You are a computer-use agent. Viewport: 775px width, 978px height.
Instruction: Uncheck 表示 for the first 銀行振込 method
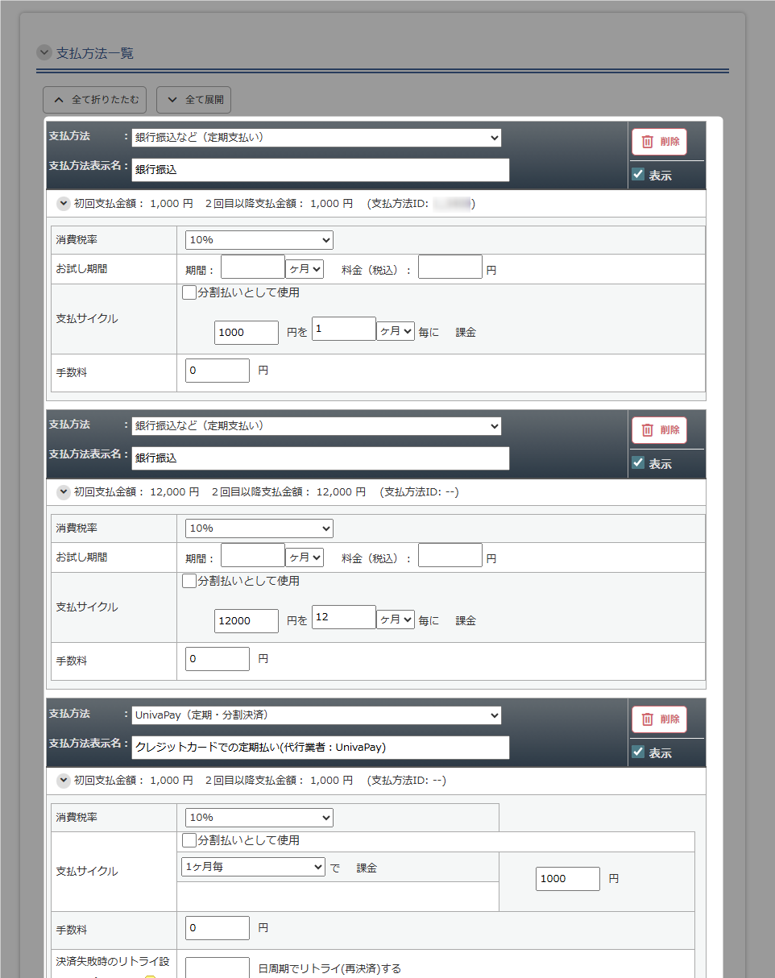click(638, 175)
